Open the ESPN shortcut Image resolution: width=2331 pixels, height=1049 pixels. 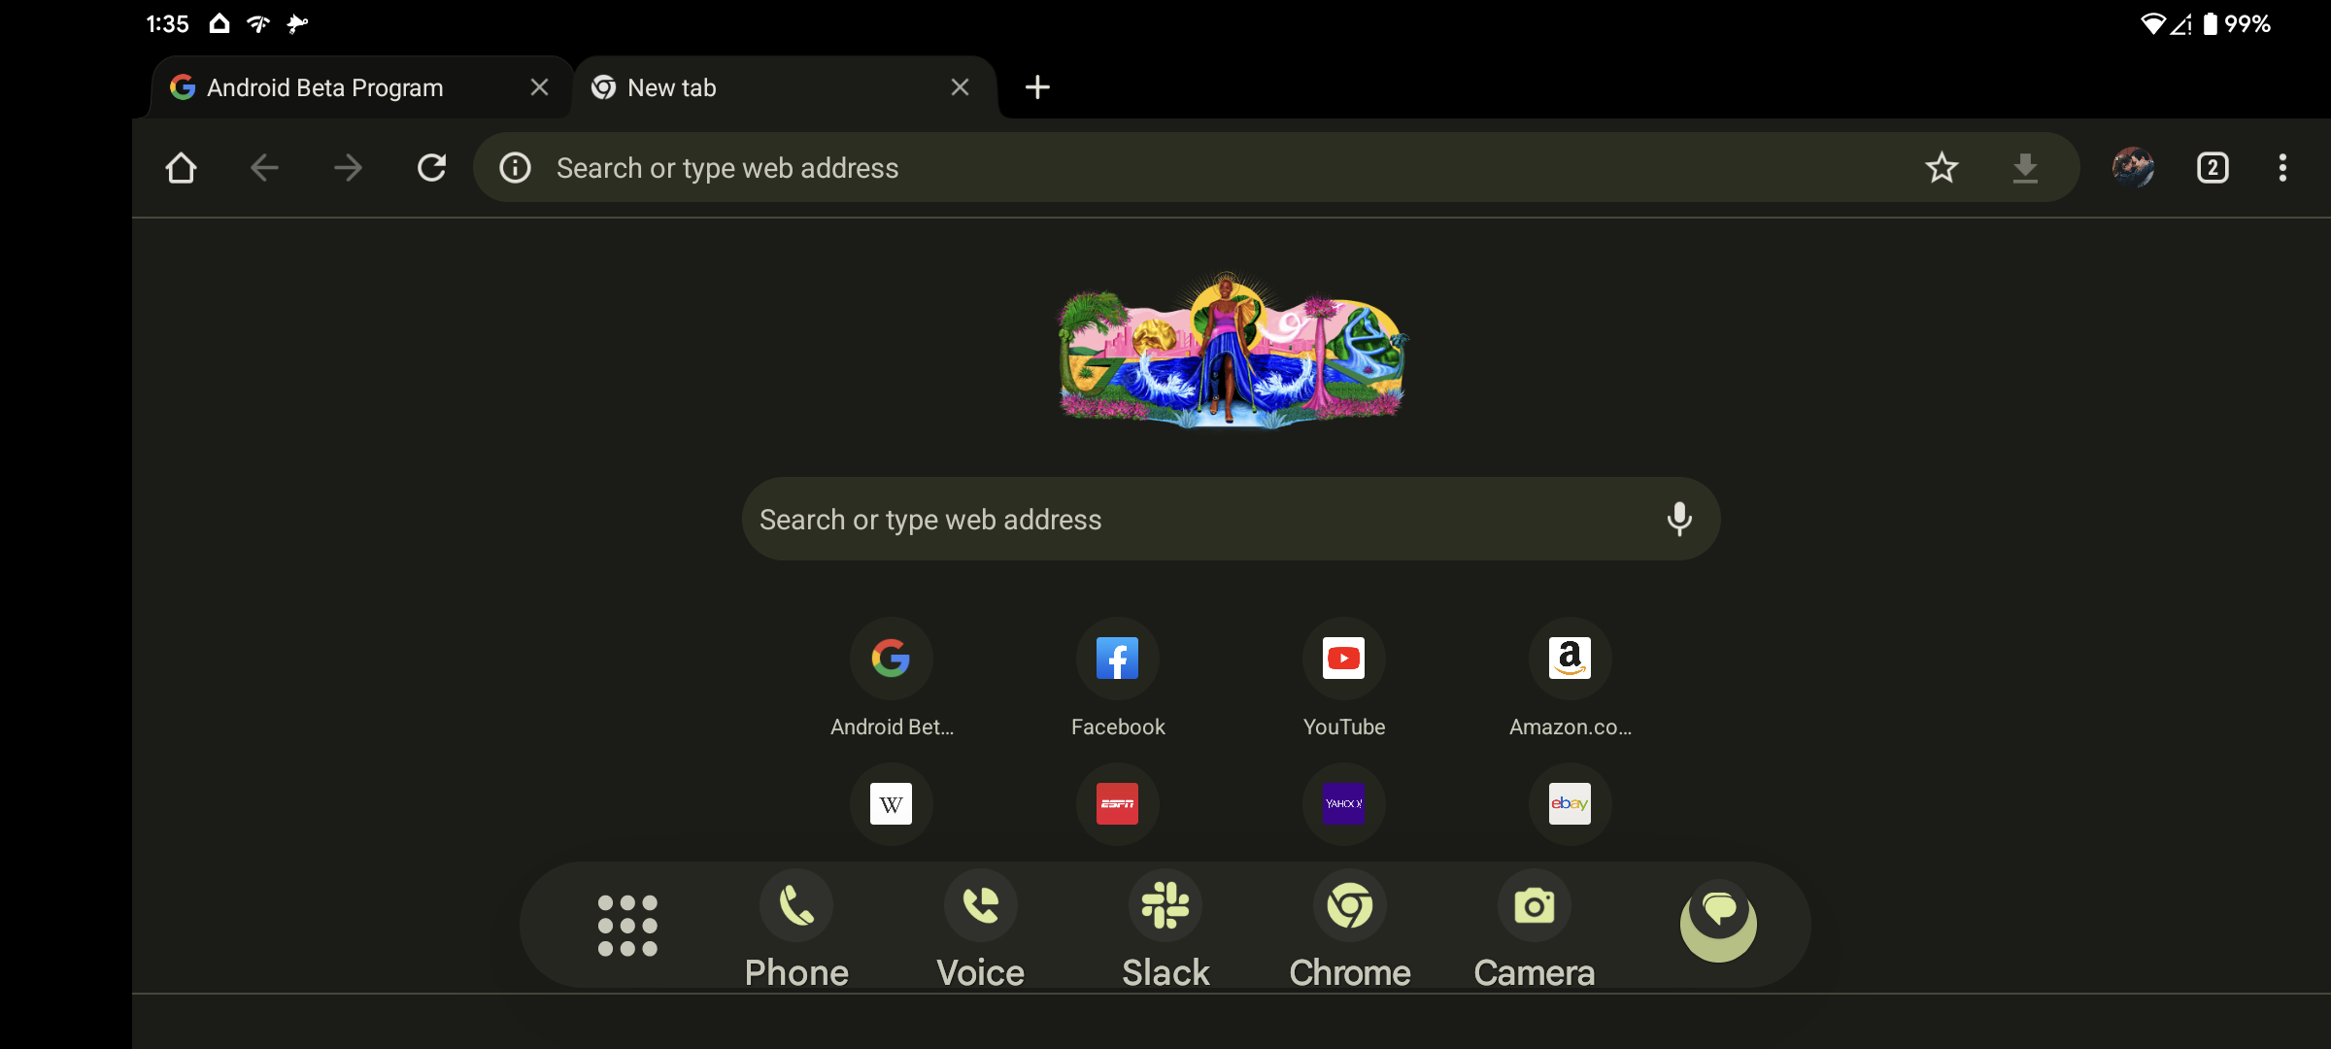click(1117, 804)
